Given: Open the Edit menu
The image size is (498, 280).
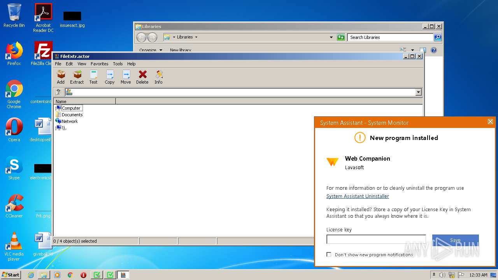Looking at the screenshot, I should click(x=69, y=64).
